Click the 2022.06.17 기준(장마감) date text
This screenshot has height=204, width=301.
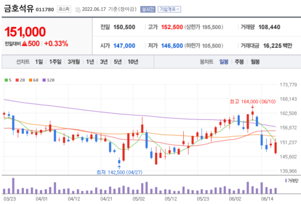coord(109,9)
